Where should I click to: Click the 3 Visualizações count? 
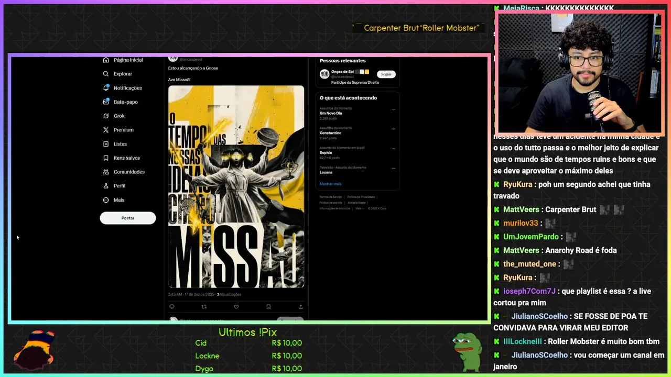(x=229, y=294)
